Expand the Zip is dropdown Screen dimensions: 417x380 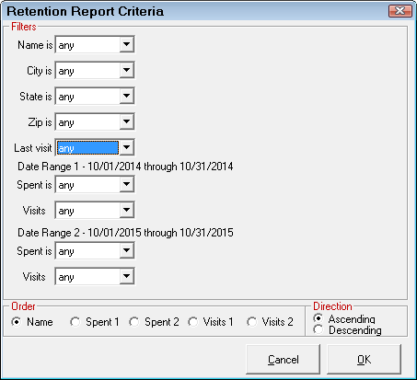[x=126, y=121]
